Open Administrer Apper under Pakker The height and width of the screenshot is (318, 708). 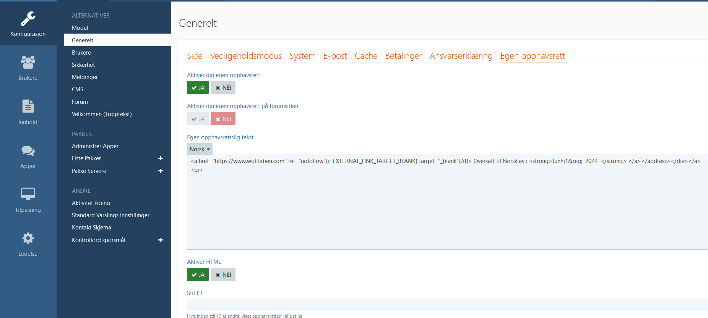[x=95, y=146]
